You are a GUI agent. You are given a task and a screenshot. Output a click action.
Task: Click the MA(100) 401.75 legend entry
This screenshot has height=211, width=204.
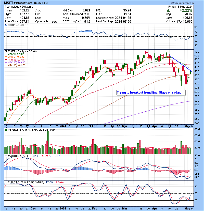pyautogui.click(x=15, y=65)
